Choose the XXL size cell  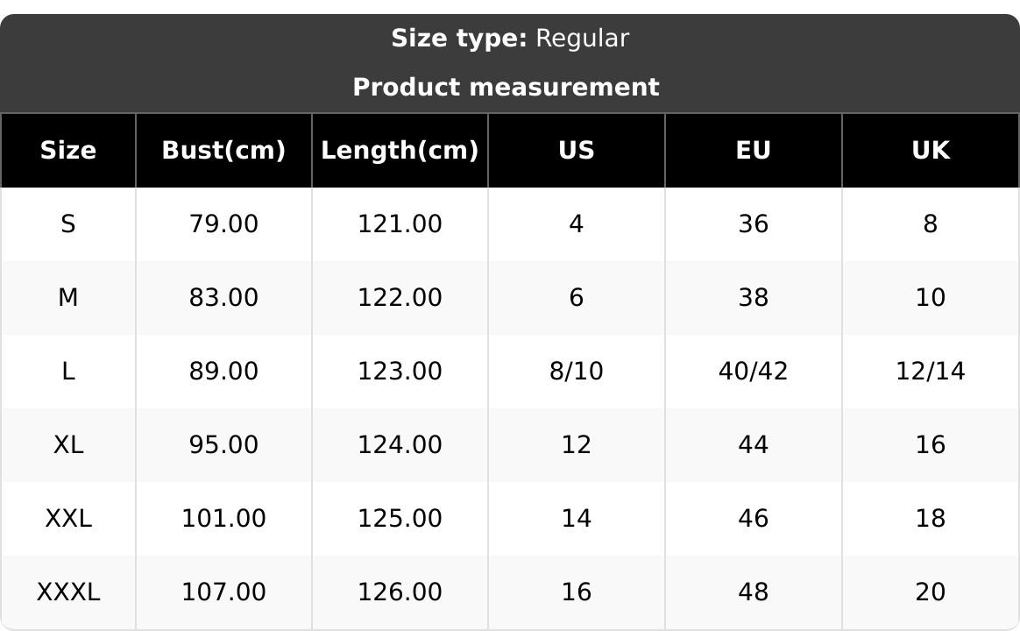tap(68, 519)
